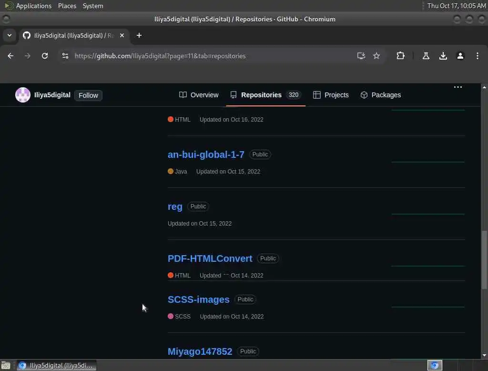Click the Public badge next to PDF-HTMLConvert
Screen dimensions: 488x371
coord(268,258)
